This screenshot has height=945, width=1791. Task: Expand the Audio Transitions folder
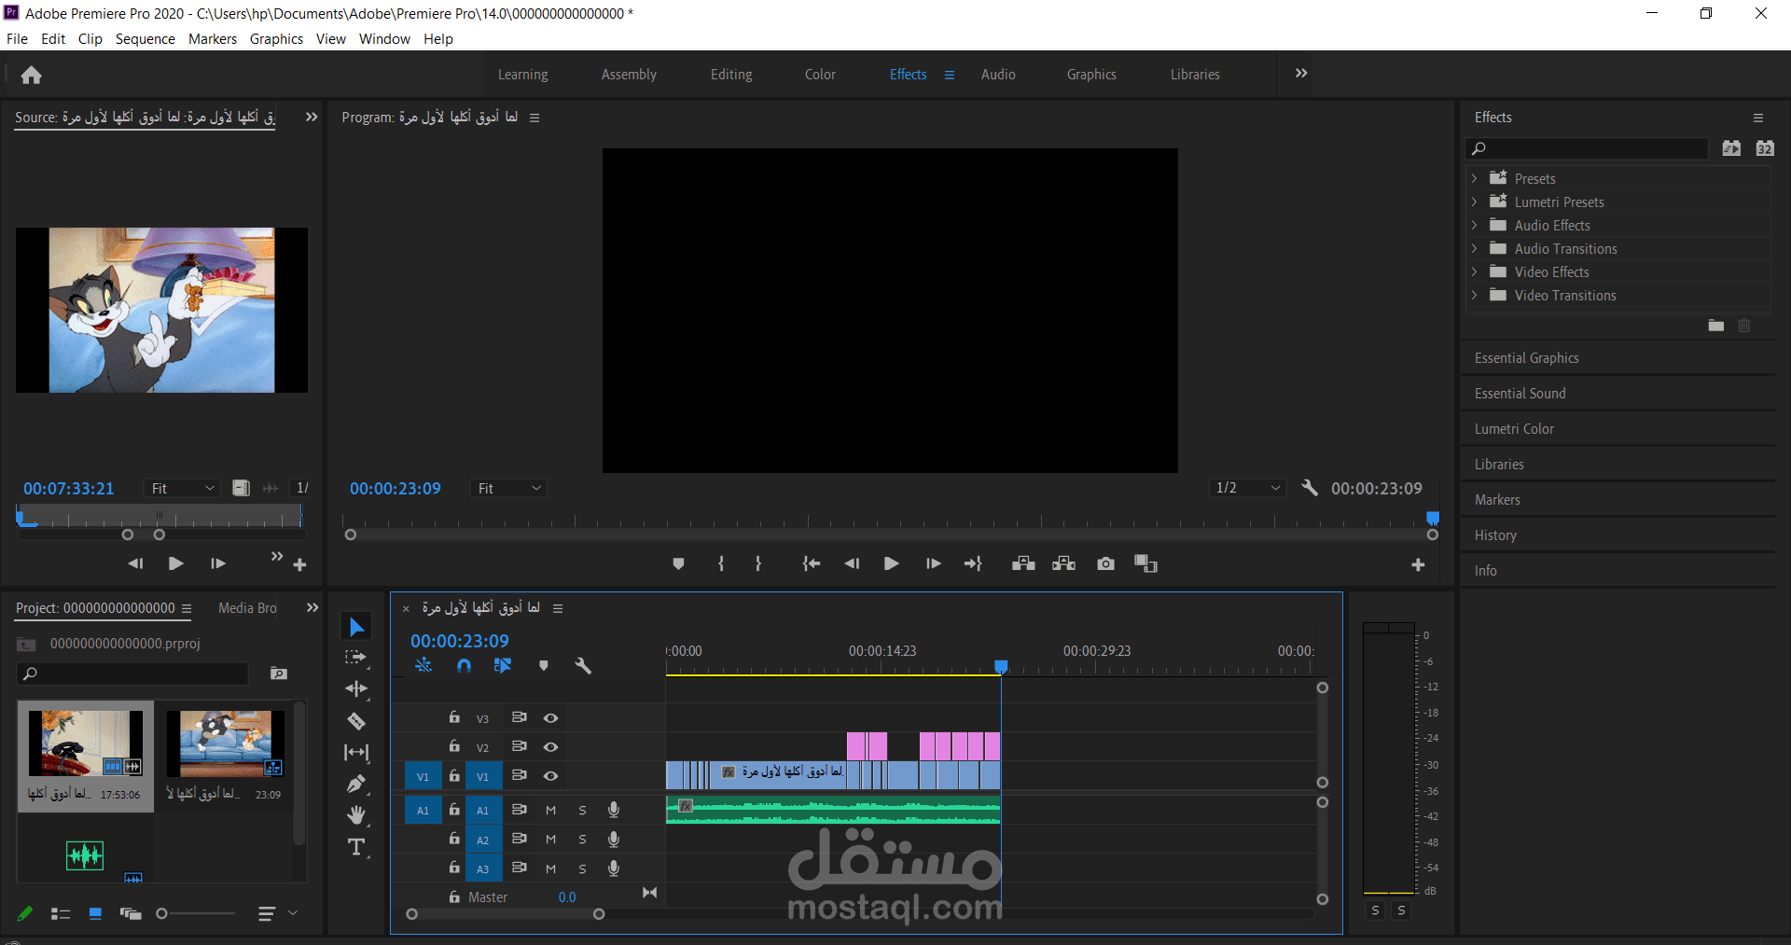1474,248
